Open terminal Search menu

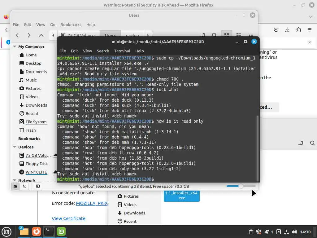(x=103, y=51)
